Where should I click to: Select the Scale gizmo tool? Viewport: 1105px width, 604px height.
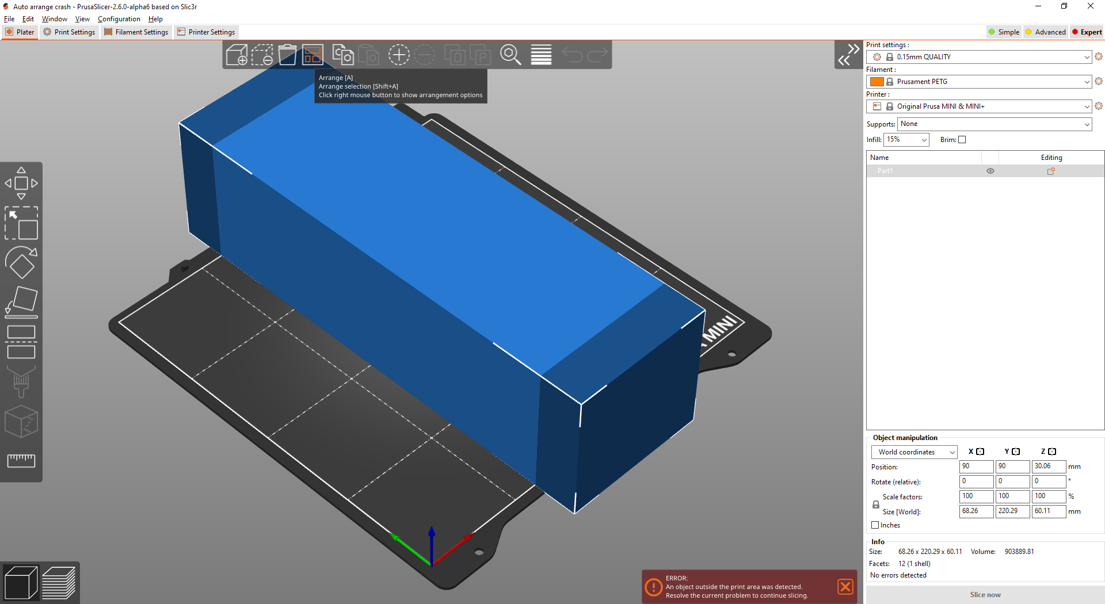coord(21,223)
